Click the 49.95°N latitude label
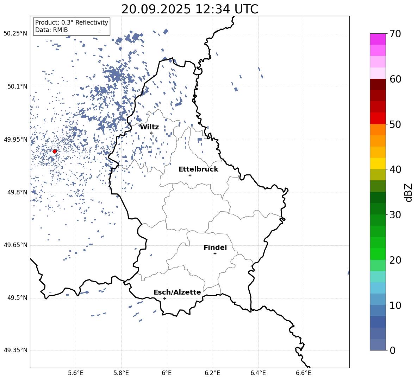Screen dimensions: 417x380 point(15,140)
